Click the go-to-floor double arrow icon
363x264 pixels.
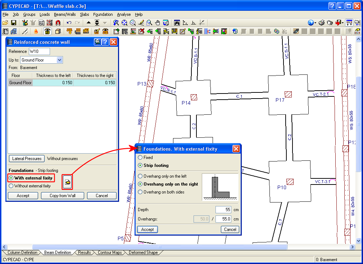[x=97, y=23]
